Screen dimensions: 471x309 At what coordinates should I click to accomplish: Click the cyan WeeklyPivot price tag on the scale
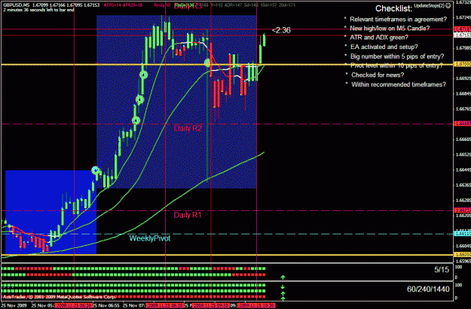point(462,234)
